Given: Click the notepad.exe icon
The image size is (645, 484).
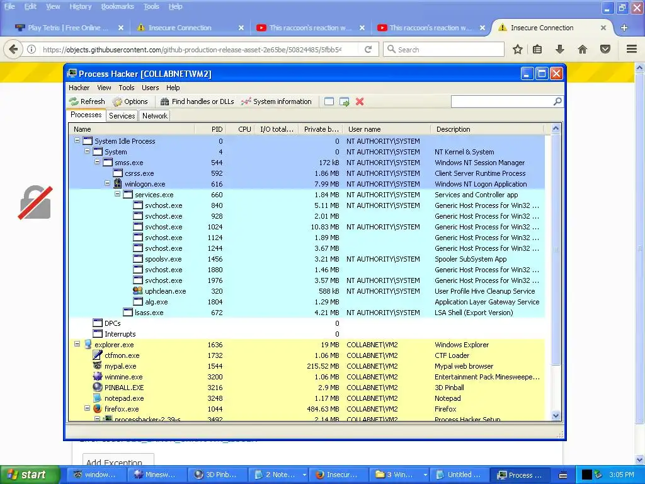Looking at the screenshot, I should click(98, 398).
